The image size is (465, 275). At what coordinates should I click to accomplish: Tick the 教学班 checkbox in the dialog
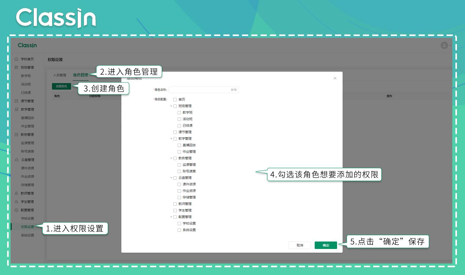tap(179, 113)
